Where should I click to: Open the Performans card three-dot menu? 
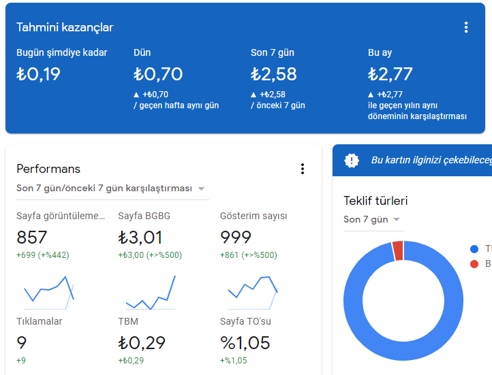coord(303,169)
